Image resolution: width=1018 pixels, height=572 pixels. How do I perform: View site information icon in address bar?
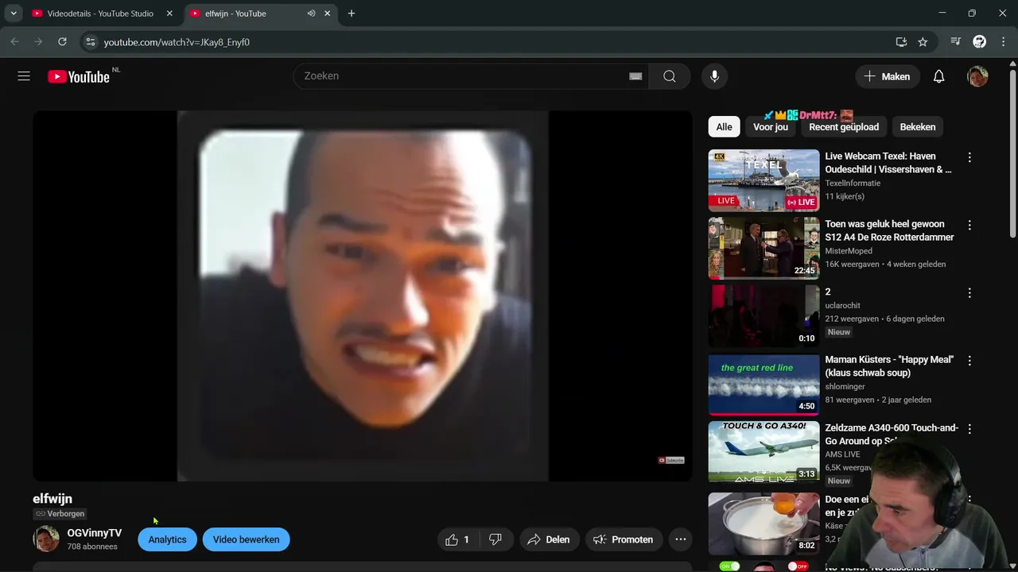[91, 42]
